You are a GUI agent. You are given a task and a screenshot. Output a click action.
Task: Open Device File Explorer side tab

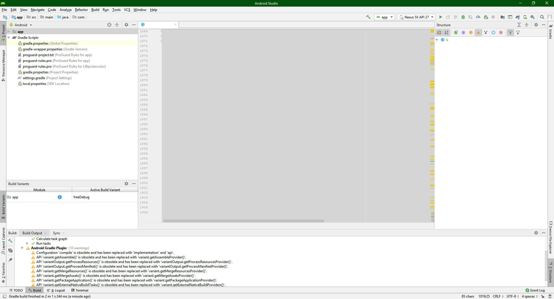551,238
